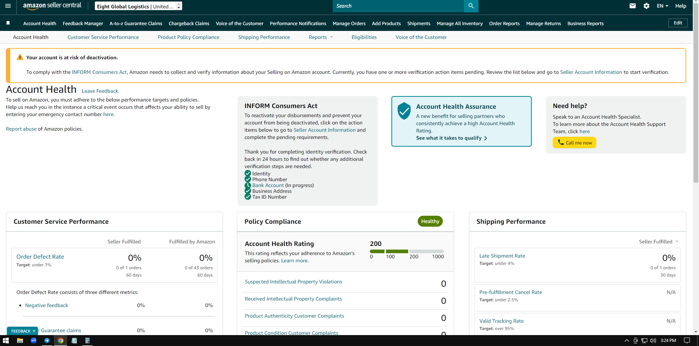Click the volume speaker icon in system tray
Screen dimensions: 699x346
653,341
